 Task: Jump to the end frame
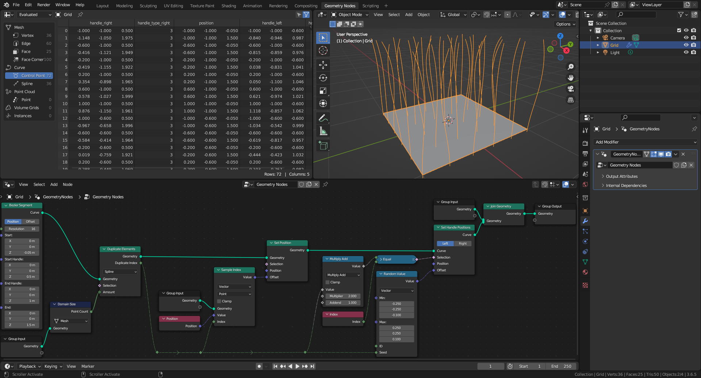[x=312, y=366]
